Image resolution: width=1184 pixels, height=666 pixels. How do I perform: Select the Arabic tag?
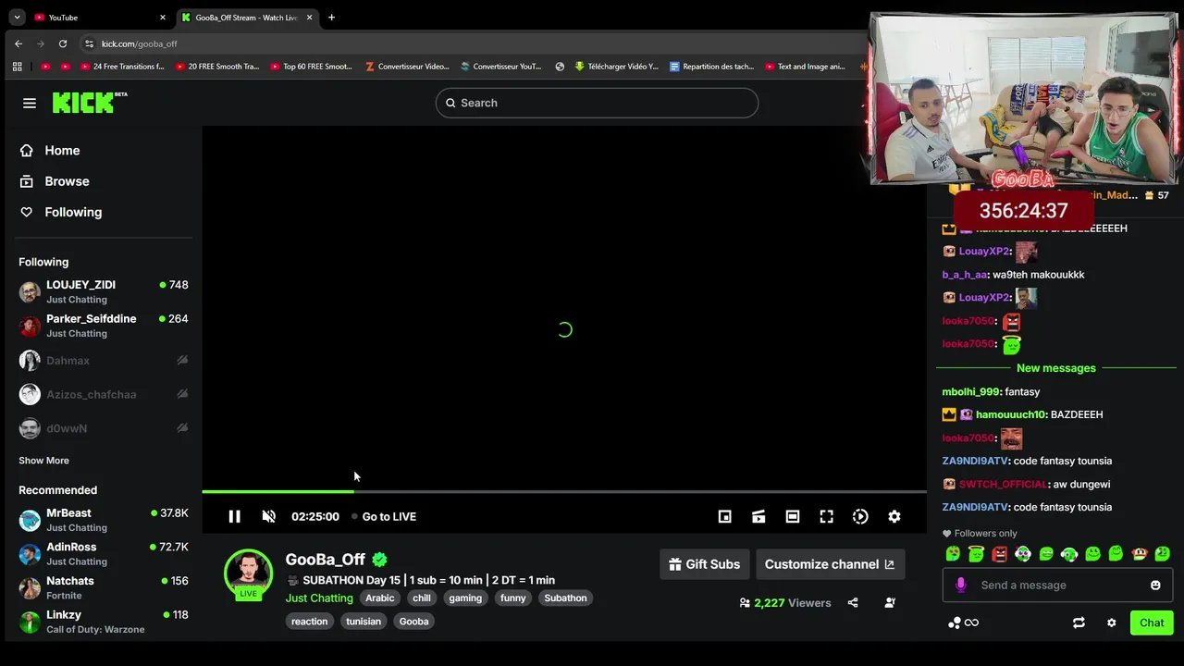(379, 598)
